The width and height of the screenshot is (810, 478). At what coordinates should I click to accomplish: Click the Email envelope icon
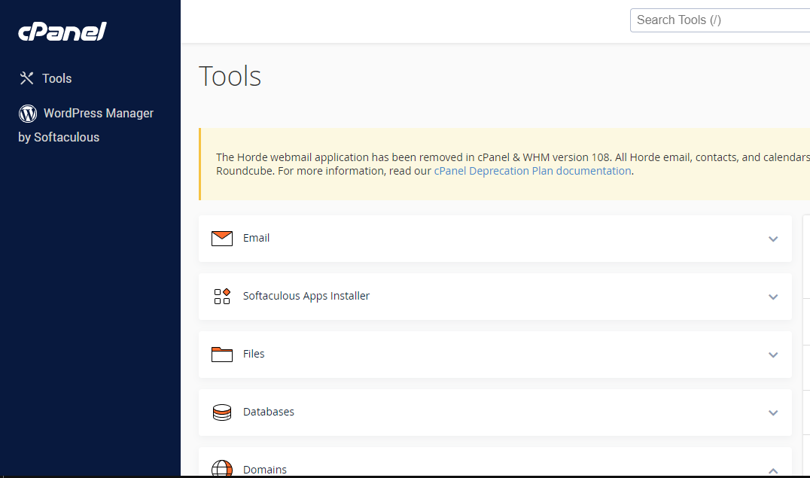click(221, 239)
